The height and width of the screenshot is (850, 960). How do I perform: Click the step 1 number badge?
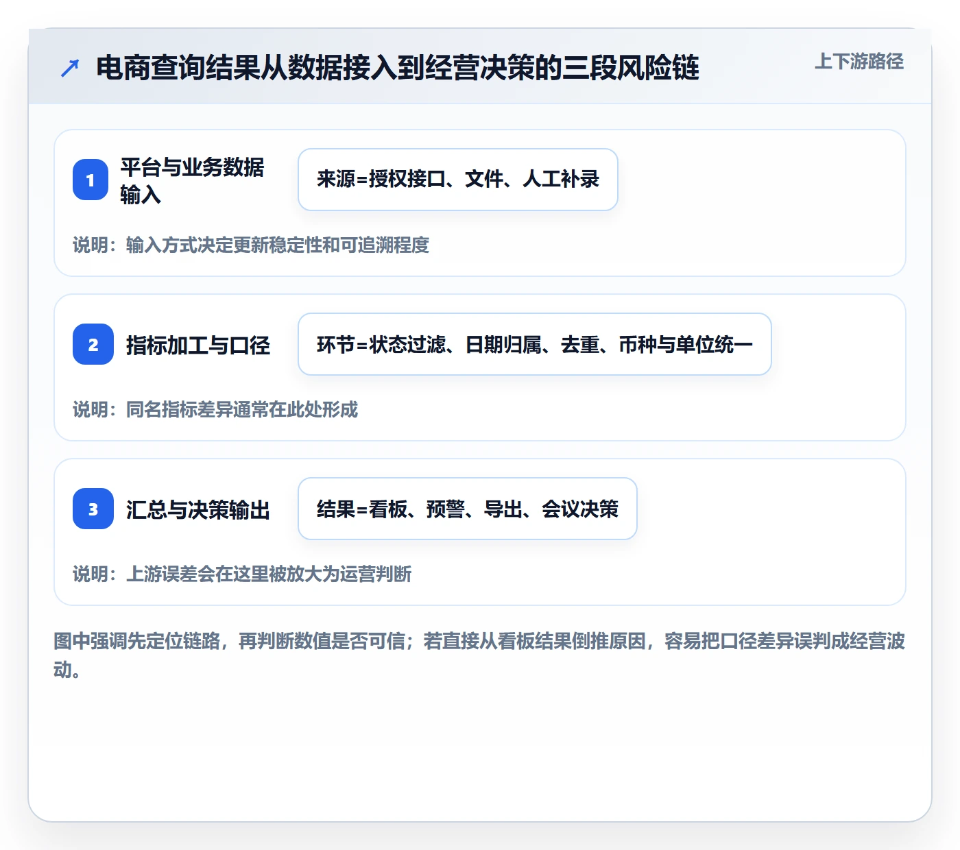tap(91, 180)
